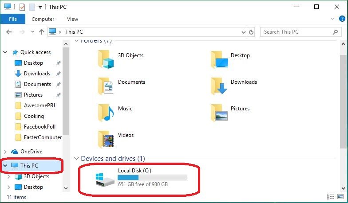Collapse the This PC tree node
Screen dimensions: 348x203
point(5,166)
